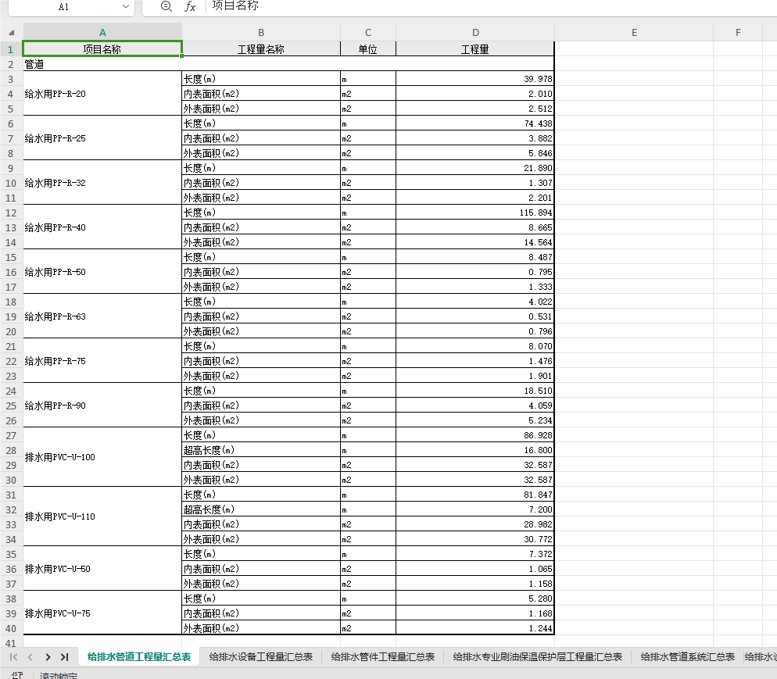Open the 给排水管件工程量汇总表 sheet tab
Image resolution: width=777 pixels, height=679 pixels.
pos(382,656)
